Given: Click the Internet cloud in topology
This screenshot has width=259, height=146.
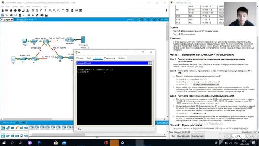Looking at the screenshot, I should click(x=70, y=40).
